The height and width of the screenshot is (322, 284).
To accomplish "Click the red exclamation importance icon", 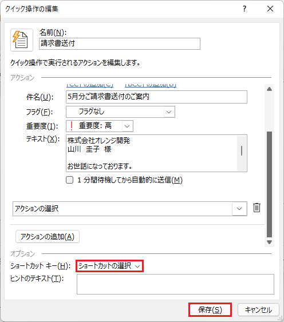I will tap(72, 126).
